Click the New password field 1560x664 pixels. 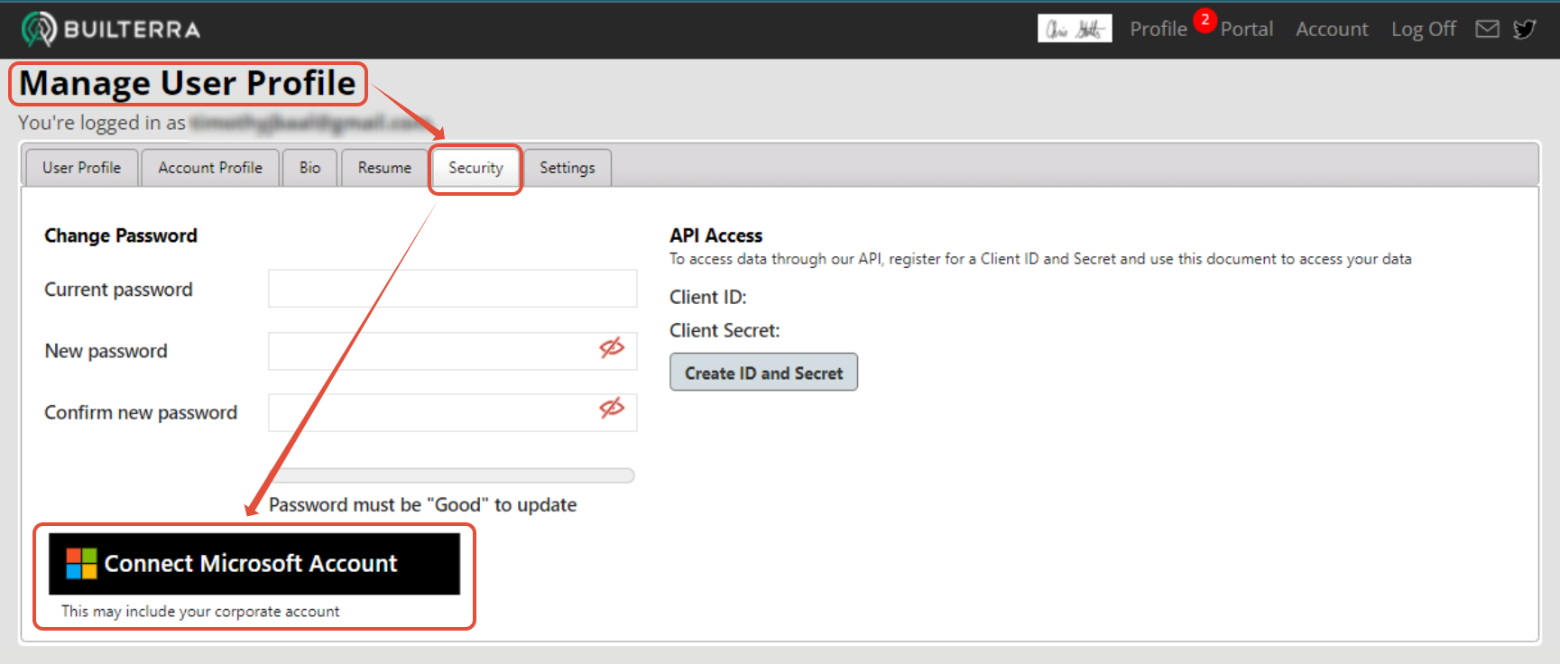point(453,351)
